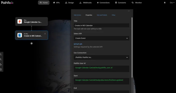
Task: Add a new step with the plus icon
Action: click(32, 43)
